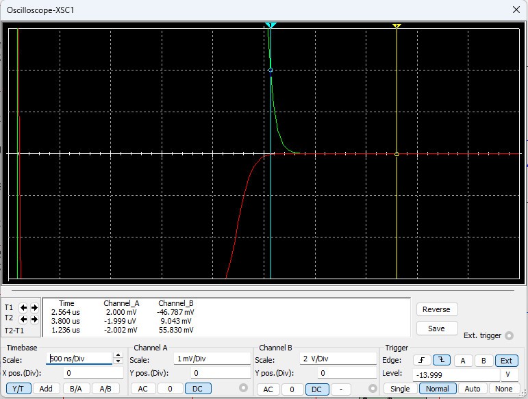
Task: Switch trigger mode to Auto
Action: click(x=472, y=389)
